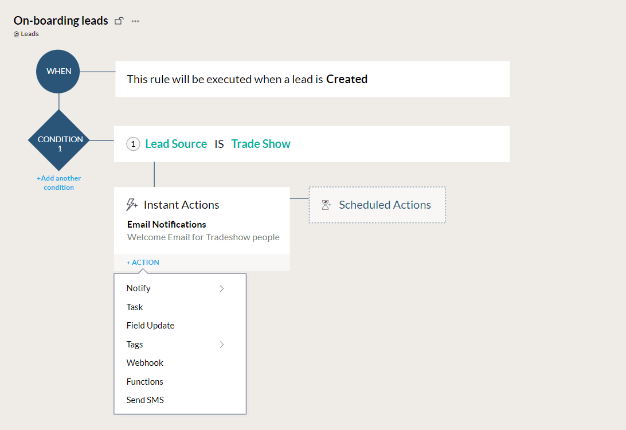Choose Functions in the action menu
The image size is (626, 430).
point(144,381)
